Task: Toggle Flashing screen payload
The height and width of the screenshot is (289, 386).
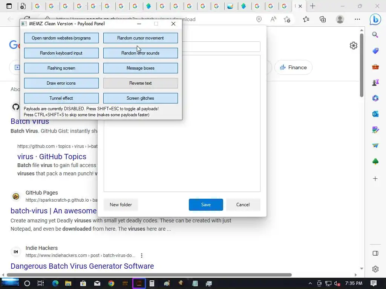Action: pyautogui.click(x=61, y=68)
